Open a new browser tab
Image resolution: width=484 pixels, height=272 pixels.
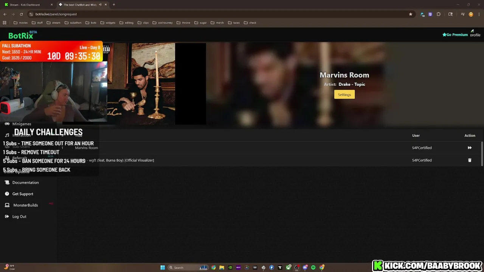113,5
